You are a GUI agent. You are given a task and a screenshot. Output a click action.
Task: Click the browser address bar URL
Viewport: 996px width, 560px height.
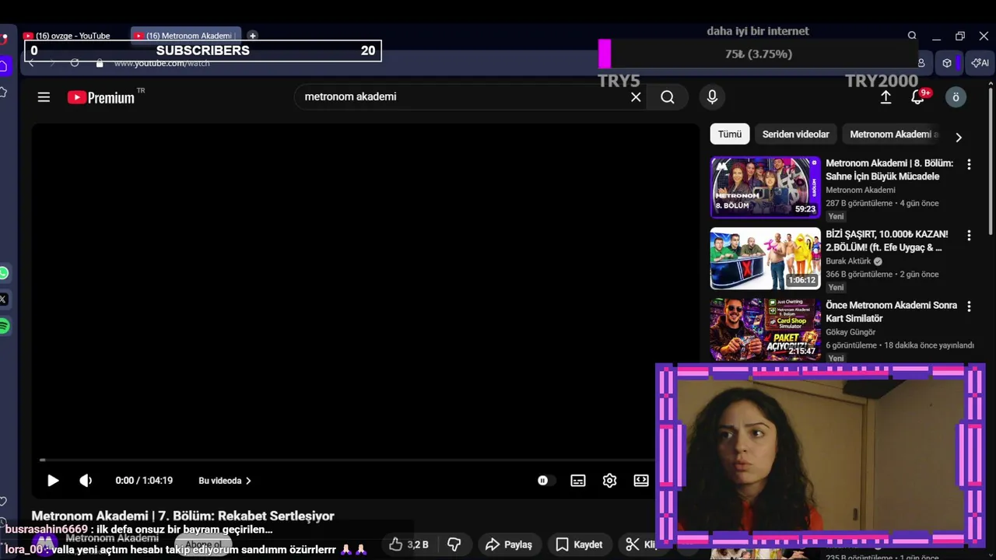[162, 63]
